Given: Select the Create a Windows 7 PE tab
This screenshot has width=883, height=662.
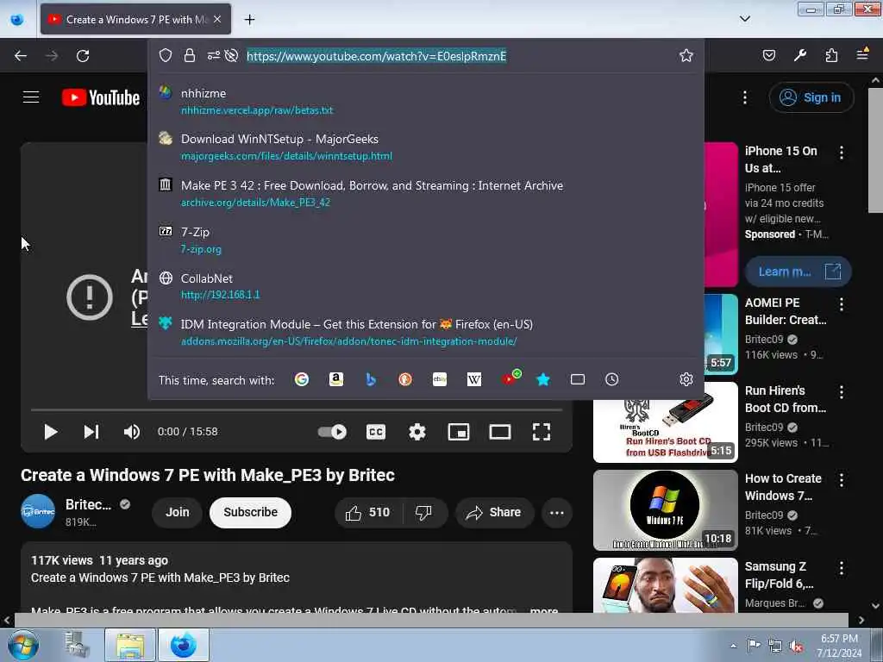Looking at the screenshot, I should tap(135, 19).
